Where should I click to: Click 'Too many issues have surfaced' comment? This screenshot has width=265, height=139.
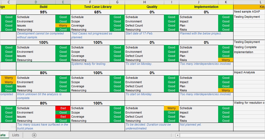coord(43,127)
